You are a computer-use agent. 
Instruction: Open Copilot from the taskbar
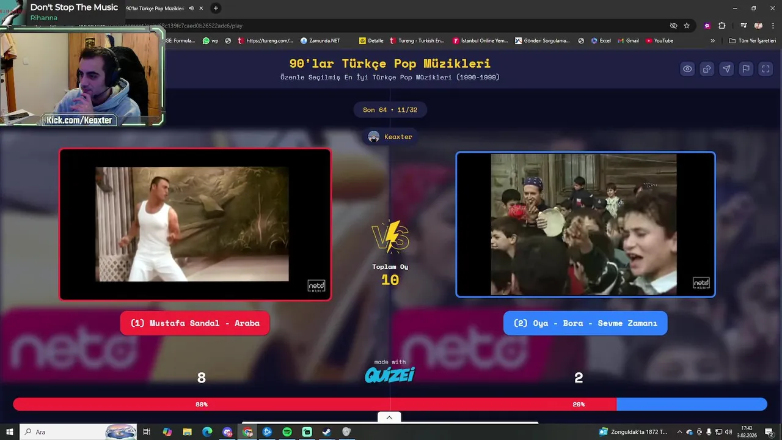(167, 432)
